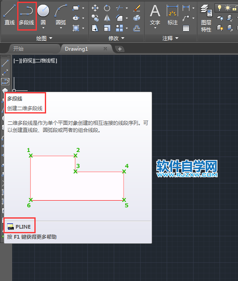
Task: Expand the 绘图 draw panel
Action: coord(44,38)
